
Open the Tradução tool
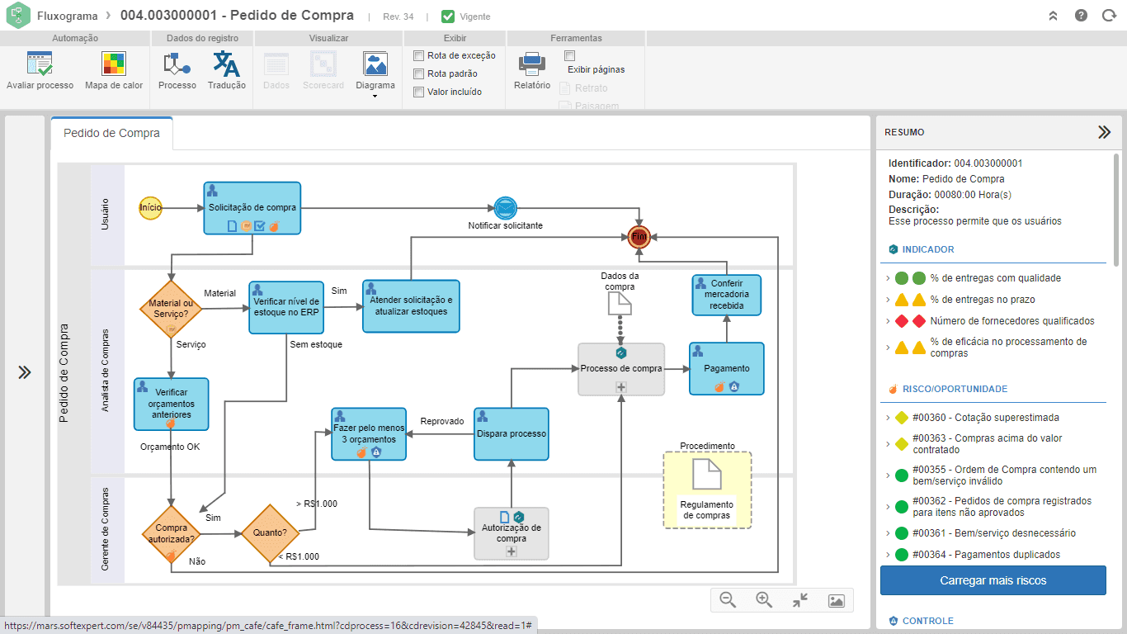[226, 71]
